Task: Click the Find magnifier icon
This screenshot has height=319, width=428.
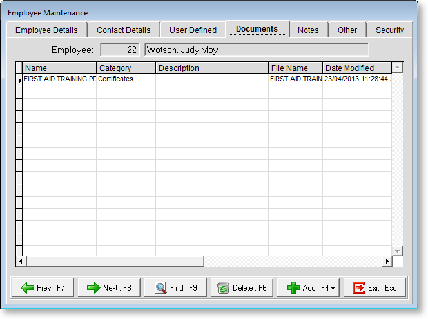Action: pos(160,288)
